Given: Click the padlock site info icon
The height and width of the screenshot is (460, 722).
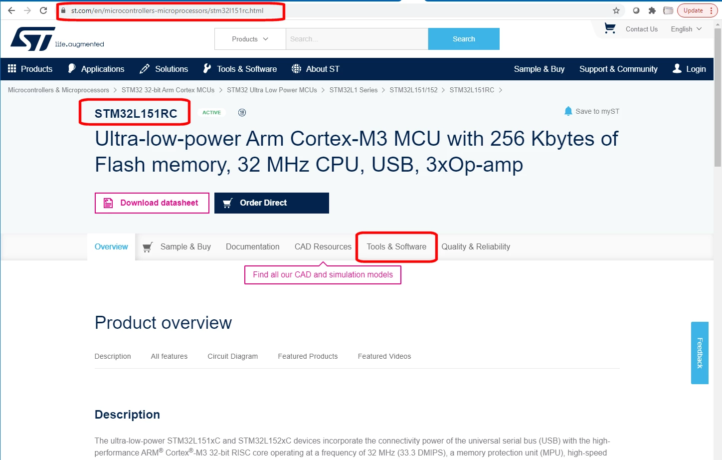Looking at the screenshot, I should pyautogui.click(x=63, y=10).
